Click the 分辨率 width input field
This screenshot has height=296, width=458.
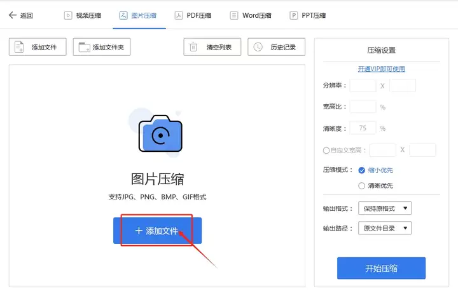point(363,86)
